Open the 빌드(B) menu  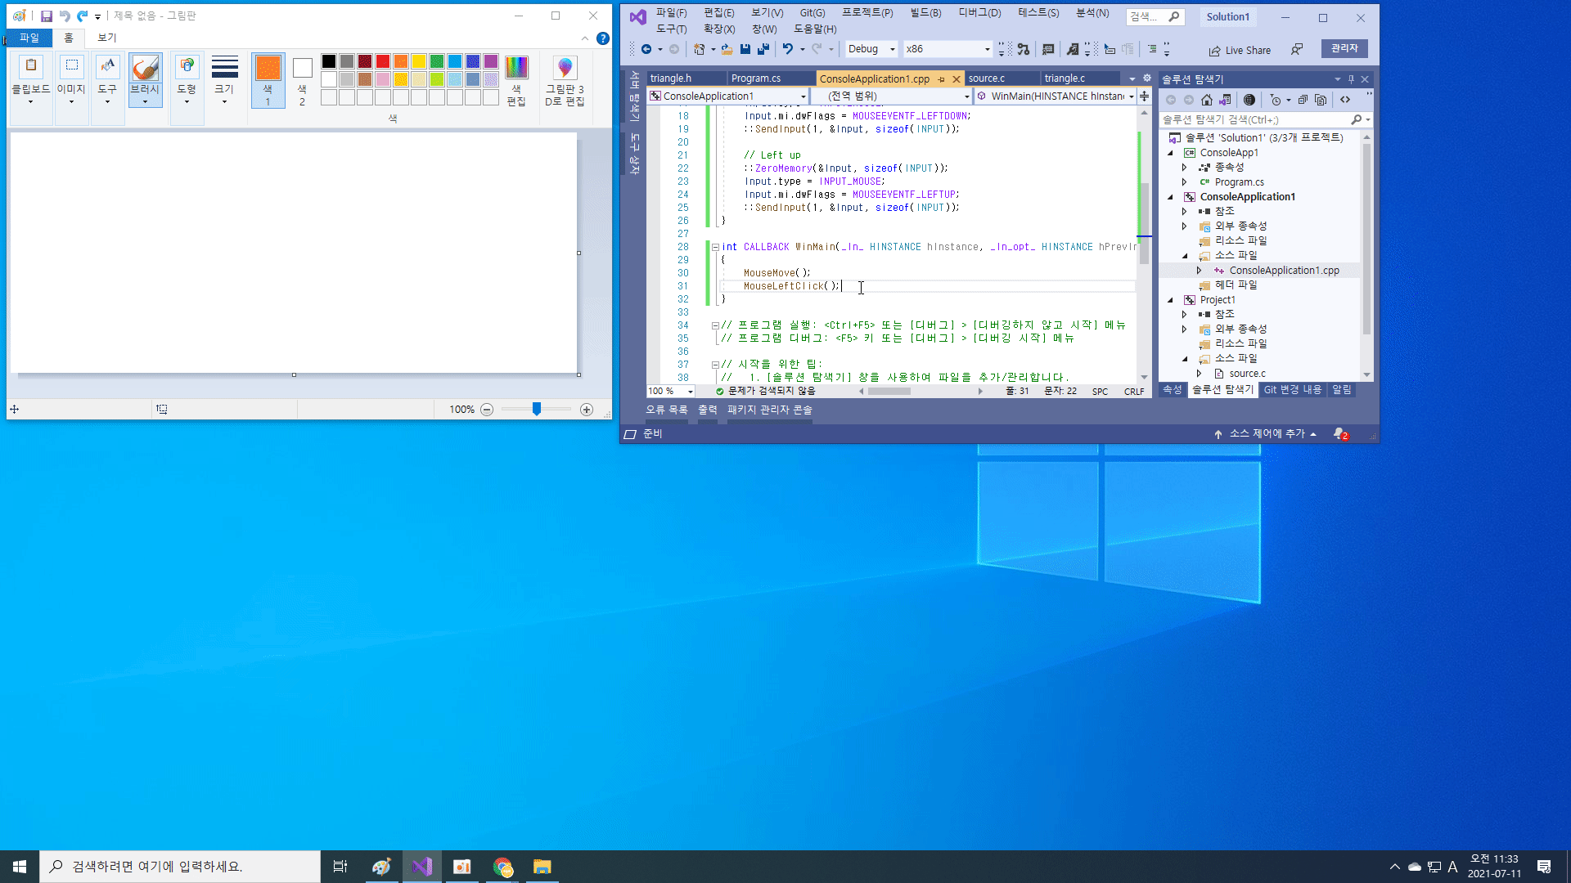[925, 13]
